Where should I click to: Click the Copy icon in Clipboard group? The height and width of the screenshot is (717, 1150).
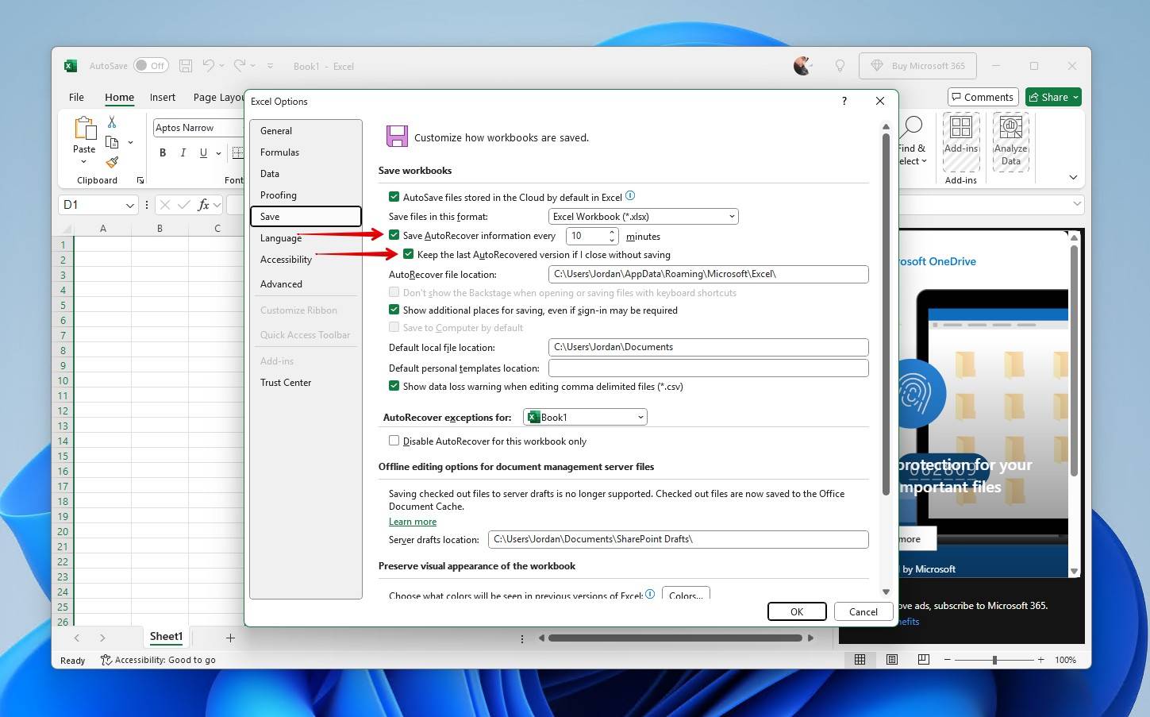tap(112, 142)
